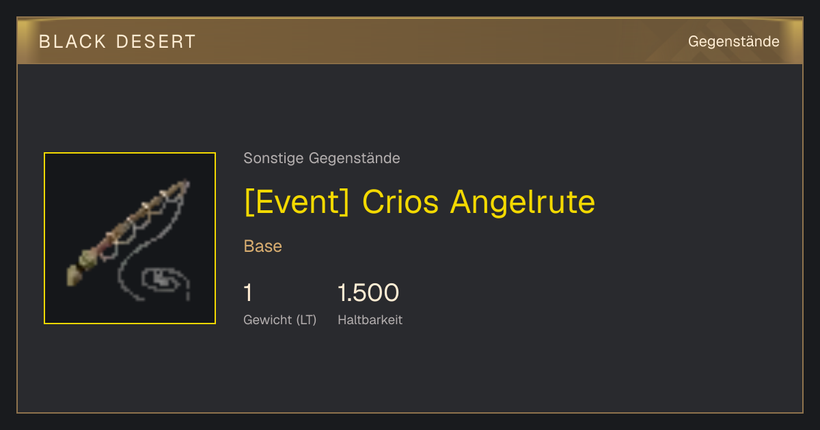Click the golden header banner bar

tap(410, 41)
